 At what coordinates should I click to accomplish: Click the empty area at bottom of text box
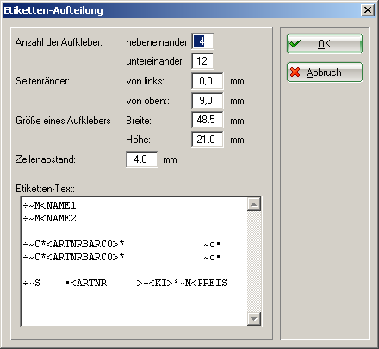[x=134, y=308]
